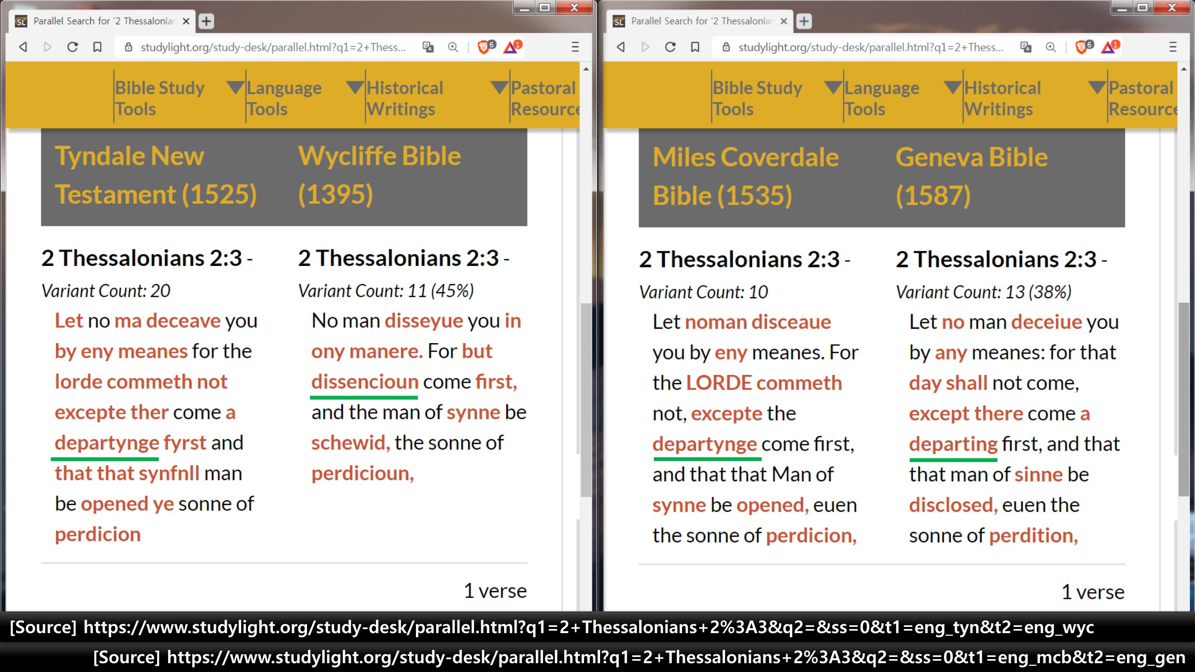Click the left browser's address bar URL
This screenshot has height=672, width=1195.
273,47
